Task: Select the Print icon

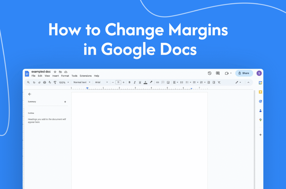Action: (x=45, y=82)
